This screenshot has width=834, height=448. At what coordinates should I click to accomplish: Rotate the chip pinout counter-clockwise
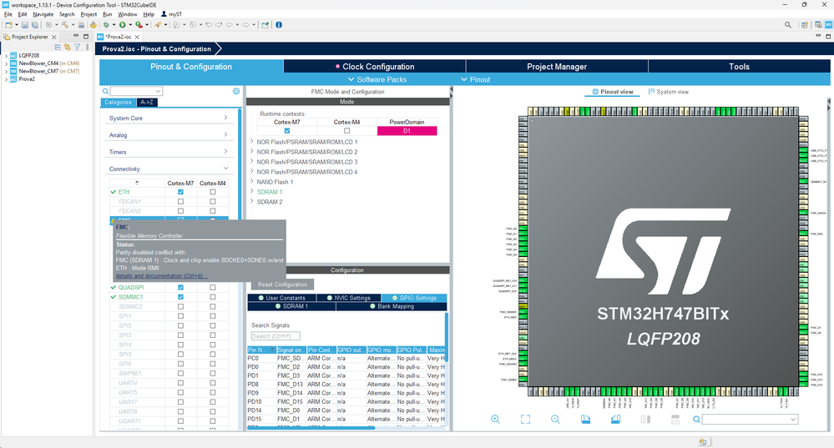coord(615,420)
